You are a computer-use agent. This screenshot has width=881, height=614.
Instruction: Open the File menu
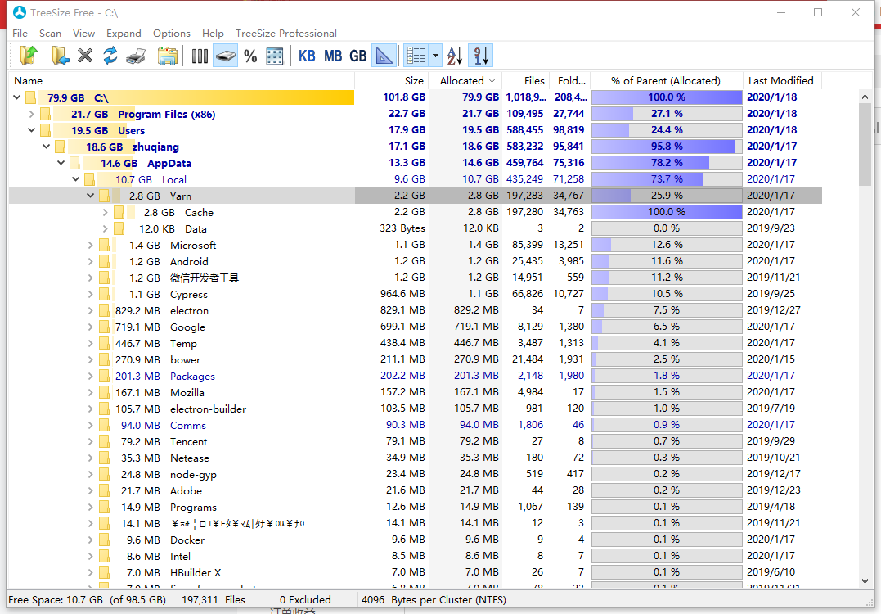[x=20, y=34]
